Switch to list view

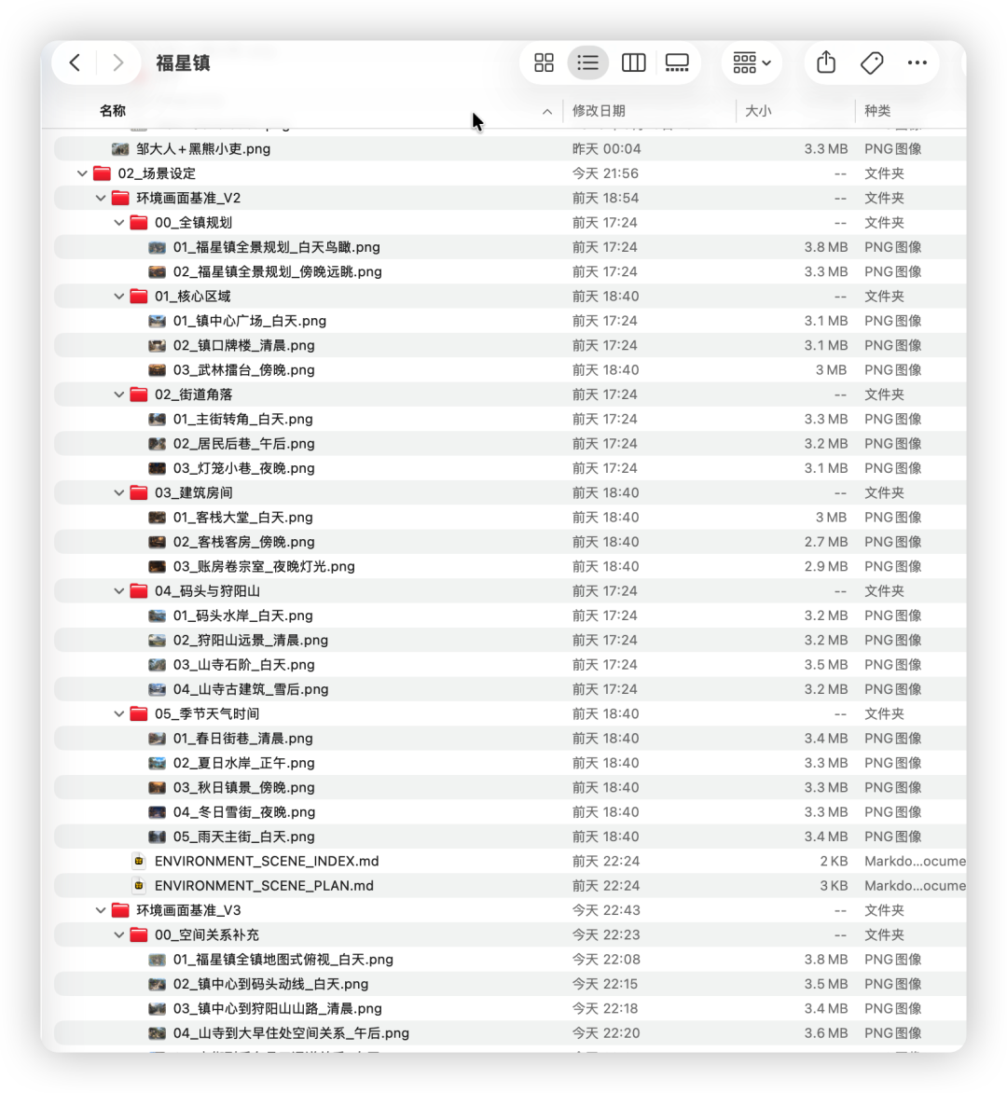tap(588, 63)
